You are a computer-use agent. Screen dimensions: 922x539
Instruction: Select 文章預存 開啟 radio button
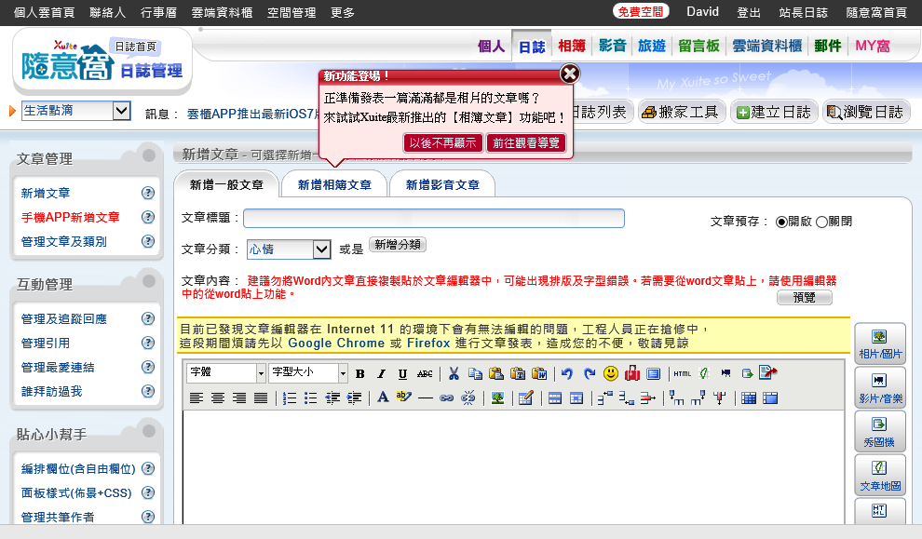781,222
